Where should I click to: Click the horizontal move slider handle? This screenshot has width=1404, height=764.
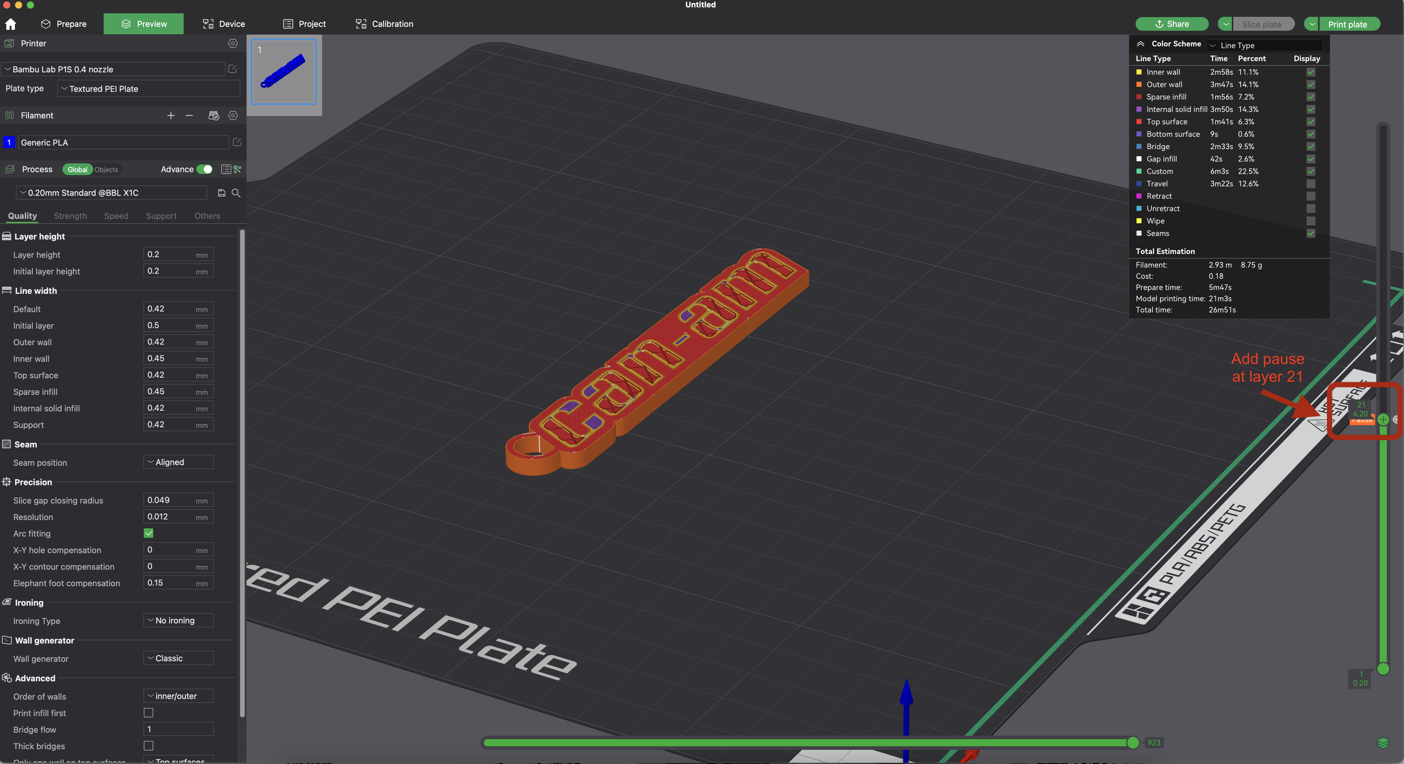coord(1133,743)
